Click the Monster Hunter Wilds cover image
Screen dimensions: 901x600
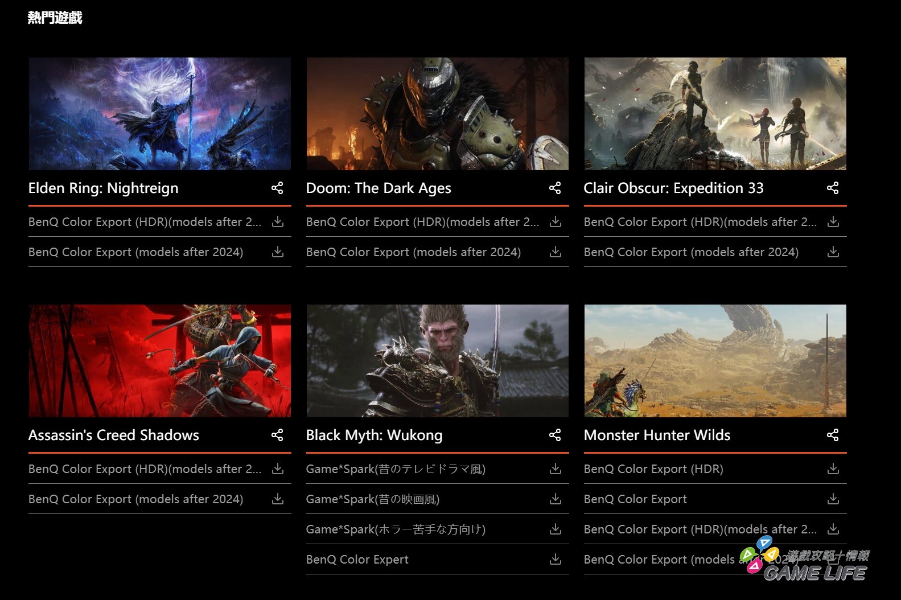[x=715, y=361]
